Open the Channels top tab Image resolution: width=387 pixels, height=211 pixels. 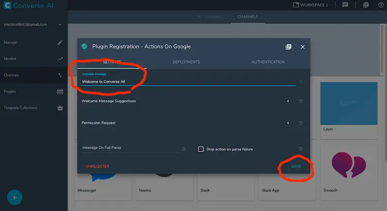tap(248, 17)
